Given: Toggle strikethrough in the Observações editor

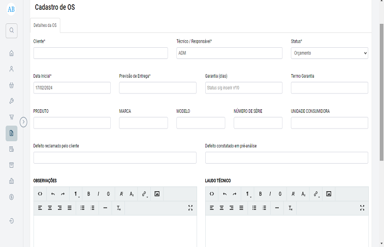Looking at the screenshot, I should (109, 194).
